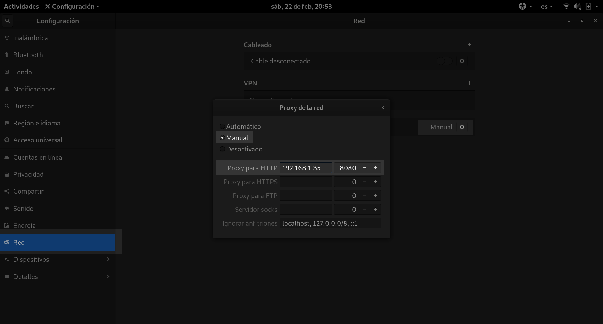The image size is (603, 324).
Task: Increase the HTTP proxy port
Action: click(375, 168)
